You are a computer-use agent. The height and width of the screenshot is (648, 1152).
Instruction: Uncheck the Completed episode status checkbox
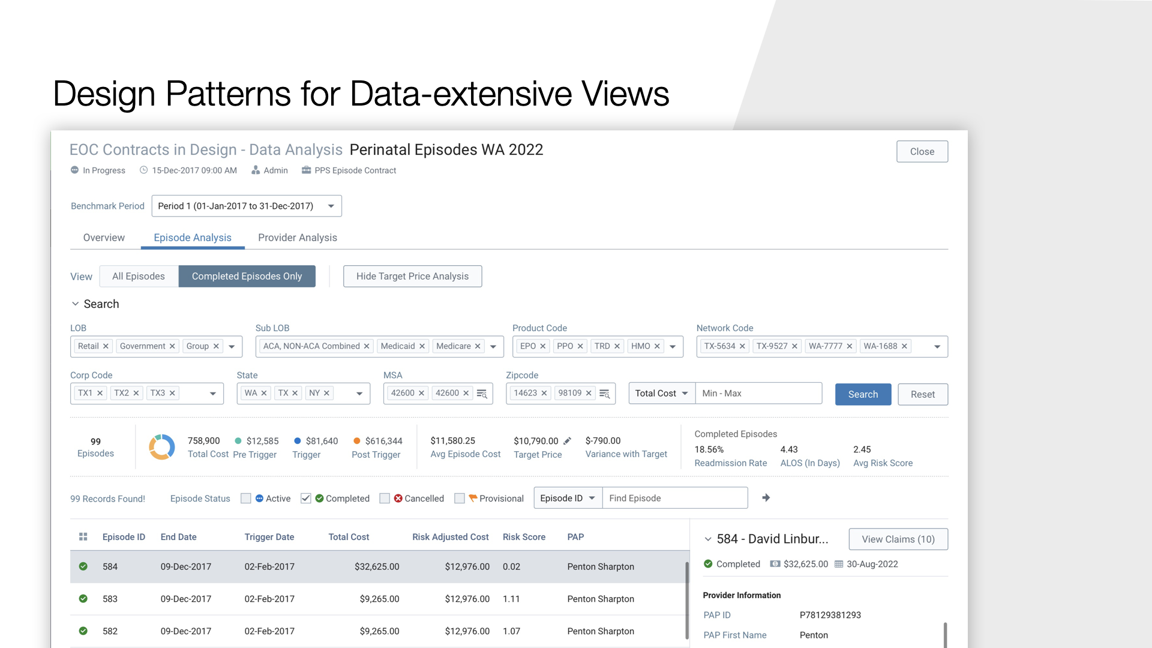click(x=306, y=499)
